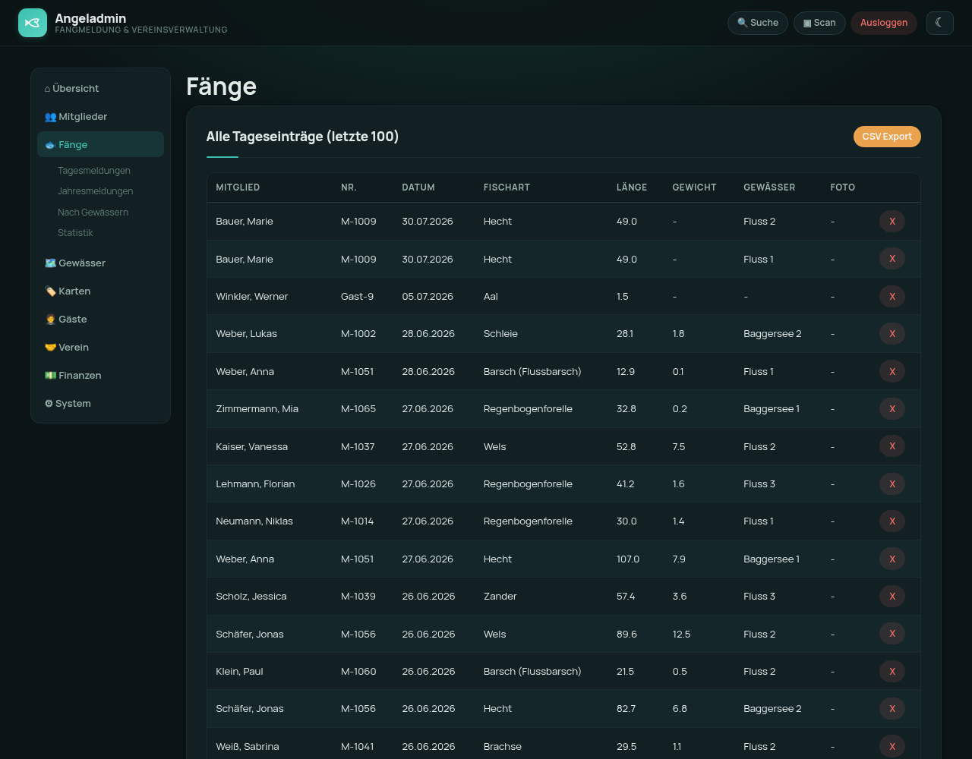Go to Mitglieder in the sidebar

pos(100,116)
